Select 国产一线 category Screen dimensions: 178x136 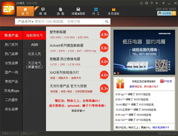11,72
